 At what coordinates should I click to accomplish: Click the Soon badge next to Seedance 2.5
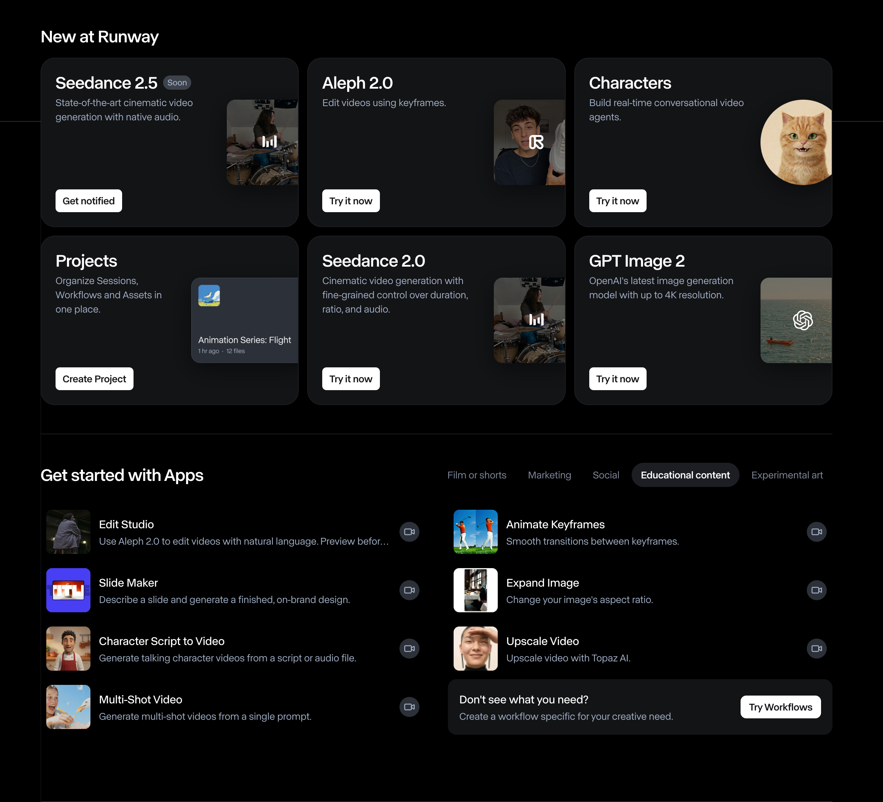click(x=177, y=82)
